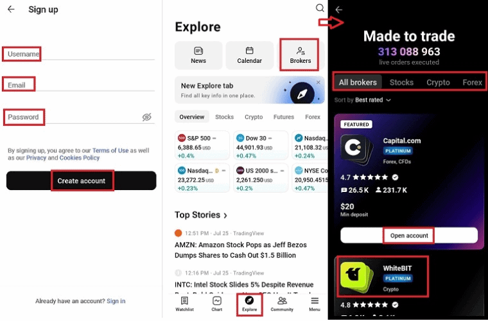Open the Brokers shortcut tile
This screenshot has height=321, width=488.
300,55
